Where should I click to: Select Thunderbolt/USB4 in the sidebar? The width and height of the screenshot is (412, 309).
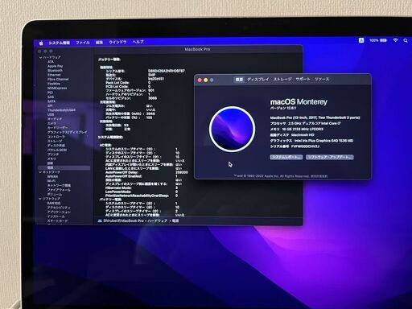tap(61, 110)
